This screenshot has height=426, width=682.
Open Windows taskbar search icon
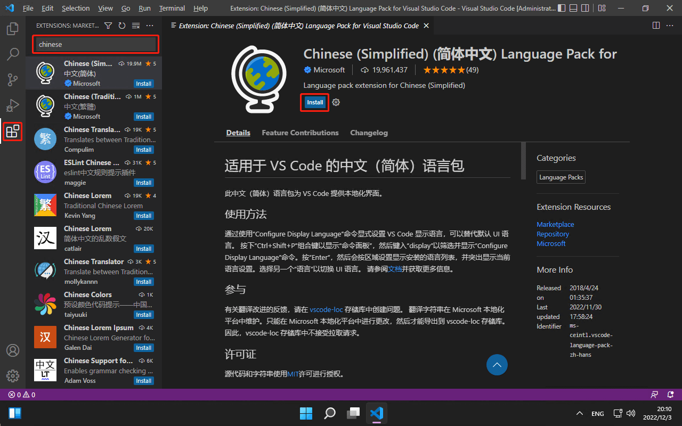[330, 413]
